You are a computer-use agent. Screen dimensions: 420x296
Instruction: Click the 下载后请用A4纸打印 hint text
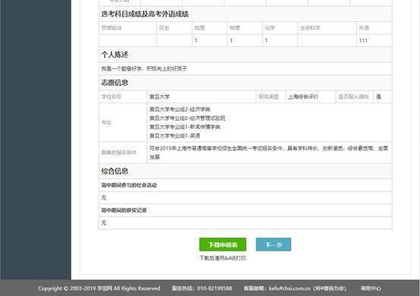(223, 258)
